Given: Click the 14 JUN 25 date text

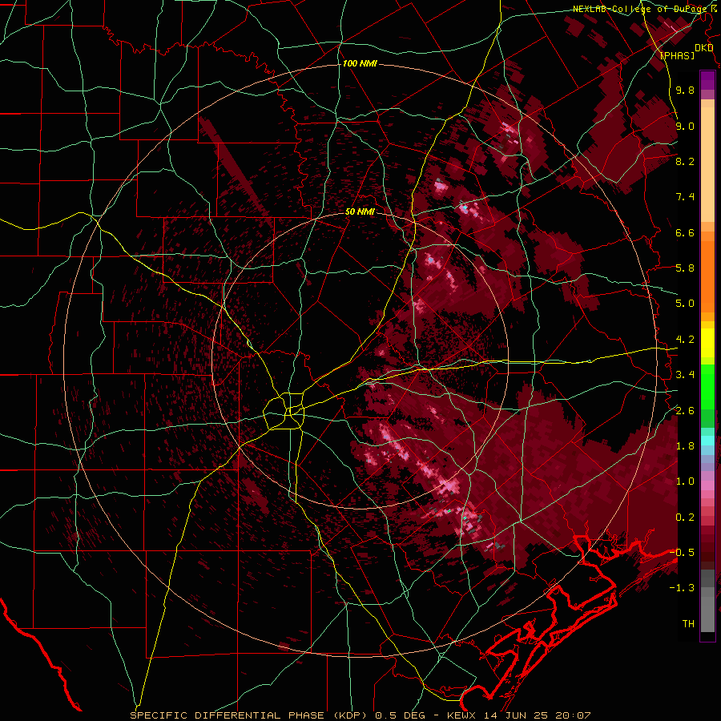Looking at the screenshot, I should [x=518, y=715].
